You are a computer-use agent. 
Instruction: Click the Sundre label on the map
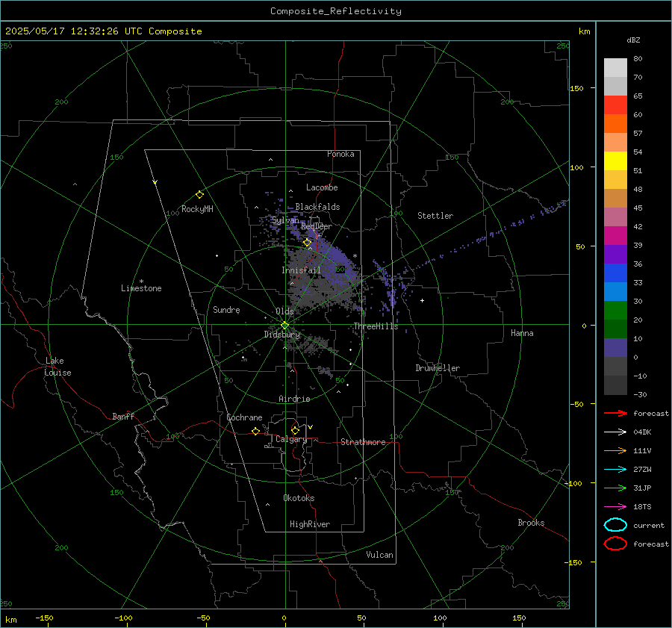click(x=226, y=310)
